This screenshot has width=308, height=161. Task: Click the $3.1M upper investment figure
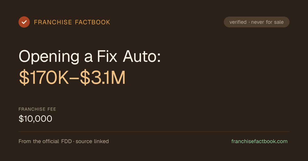tap(103, 78)
